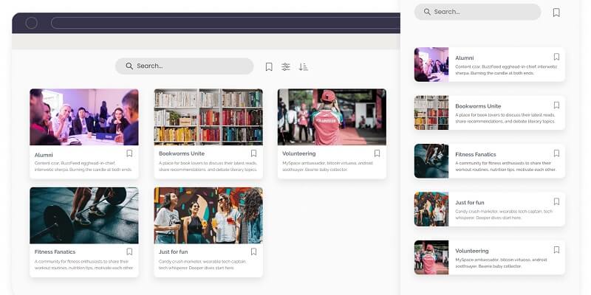The image size is (591, 295).
Task: Open the Bookworms Unite title in grid
Action: [182, 153]
